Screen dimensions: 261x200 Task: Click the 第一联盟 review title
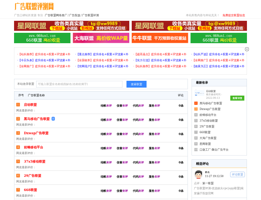click(x=208, y=183)
